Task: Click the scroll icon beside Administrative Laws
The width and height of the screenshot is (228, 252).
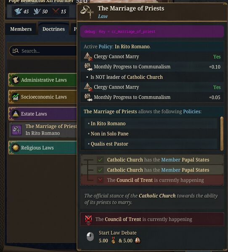Action: 16,80
